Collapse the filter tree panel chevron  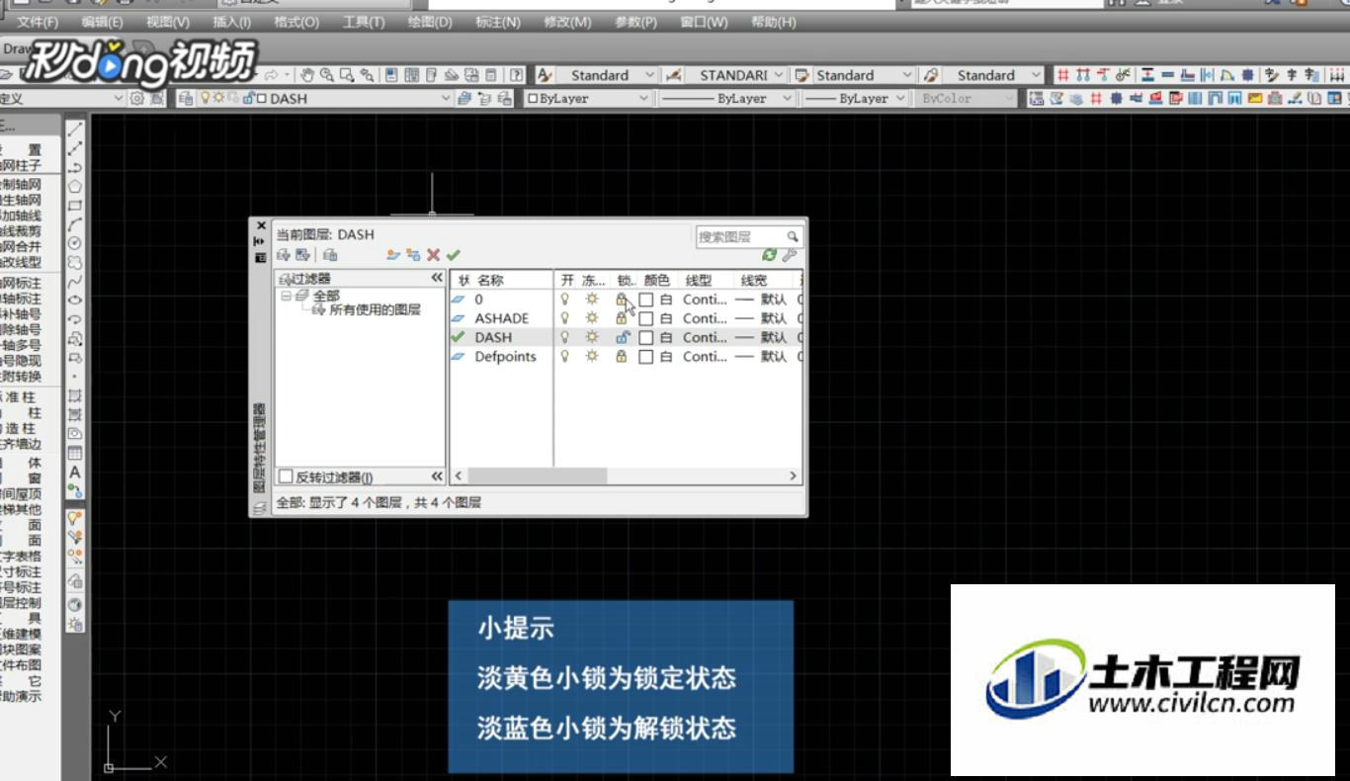(x=437, y=279)
